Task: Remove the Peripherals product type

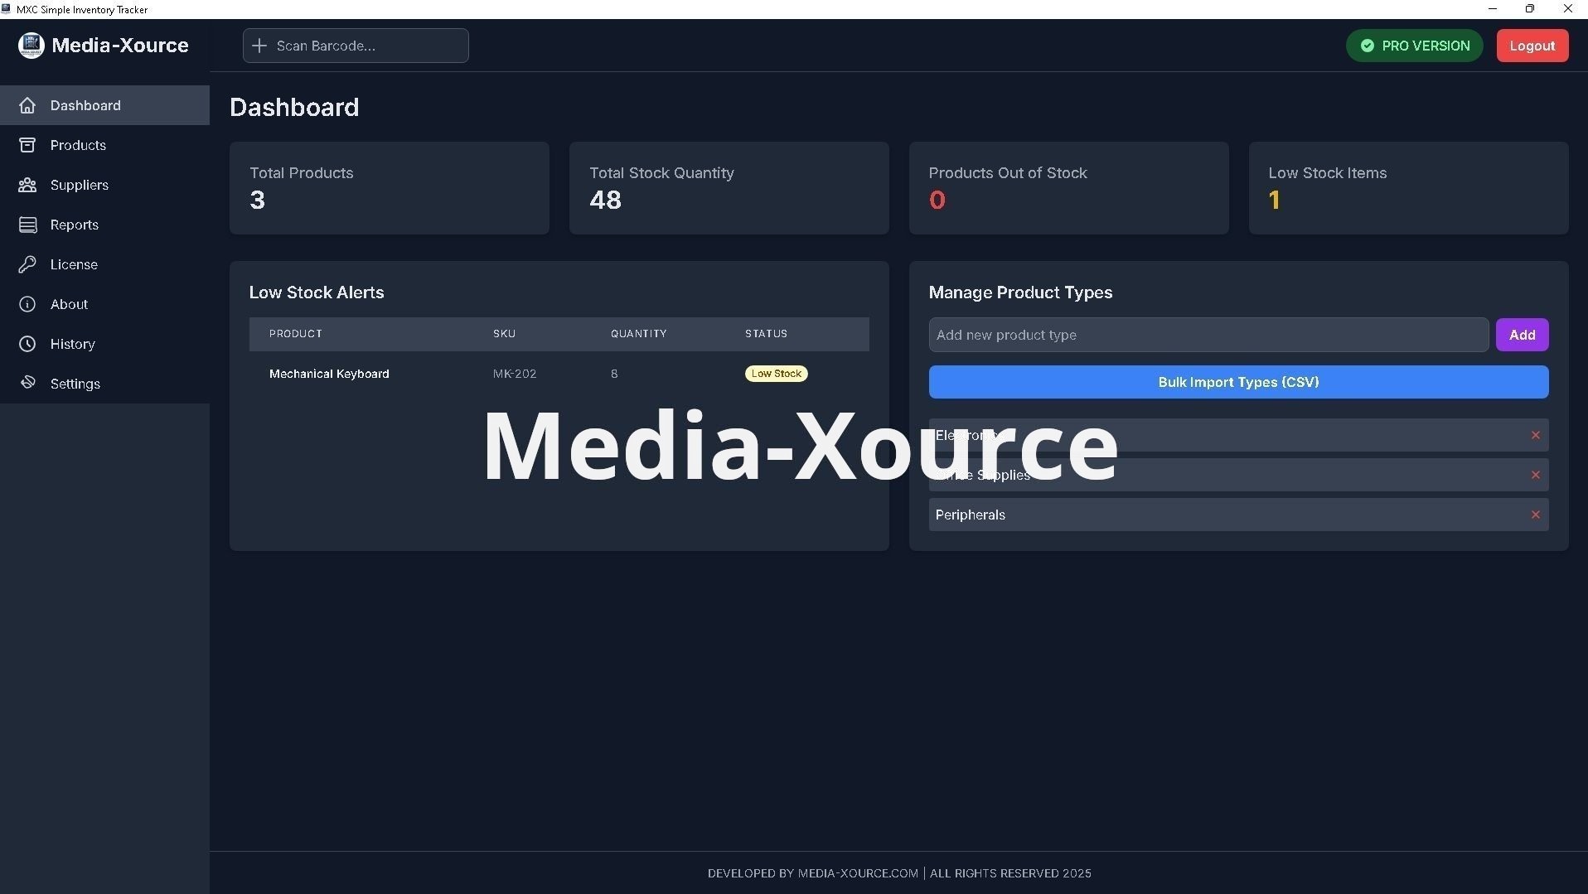Action: (x=1535, y=515)
